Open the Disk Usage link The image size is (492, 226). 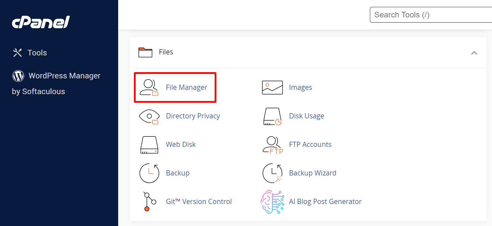click(307, 116)
